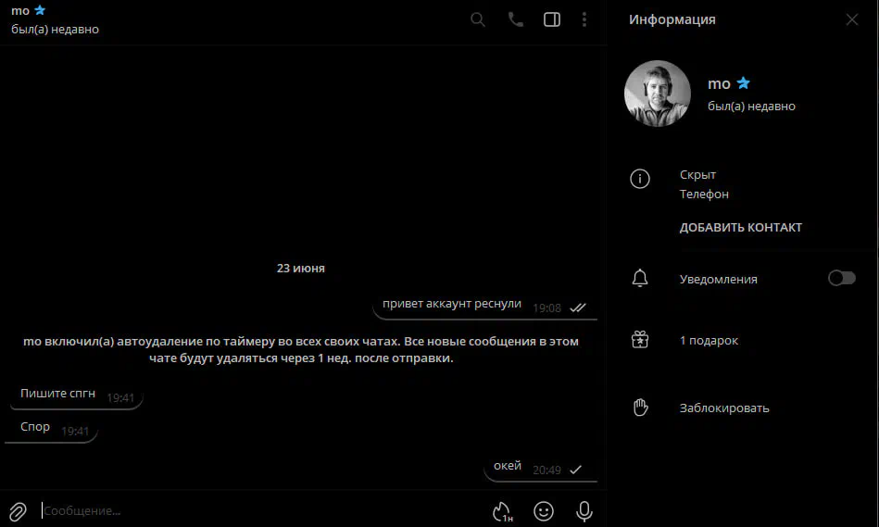The height and width of the screenshot is (527, 879).
Task: Click the gift box icon
Action: 640,340
